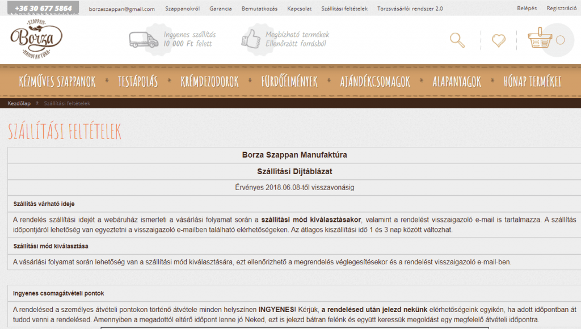581x329 pixels.
Task: Click the Megbízható termékek banner text
Action: (297, 39)
